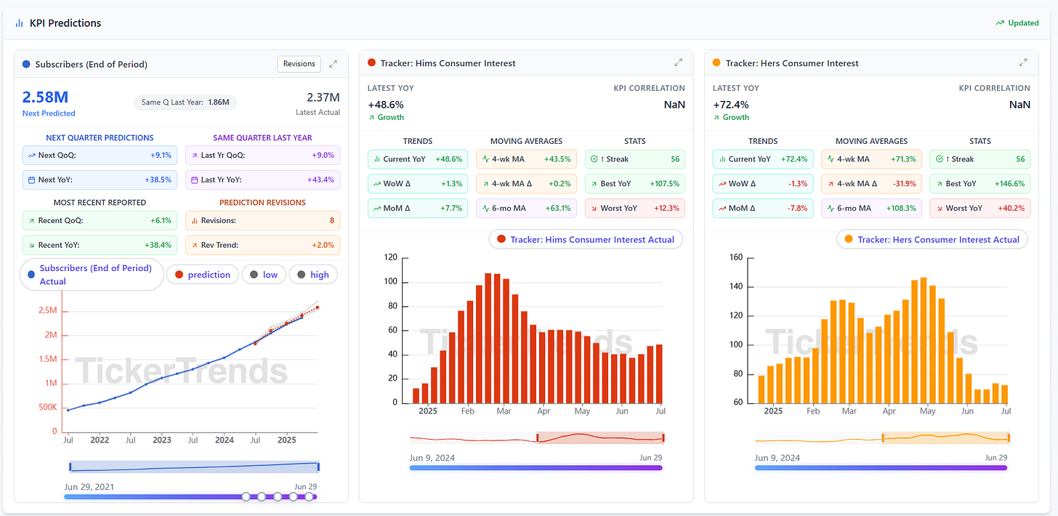Viewport: 1058px width, 516px height.
Task: Click Hims Best YoY arrow icon
Action: (x=594, y=184)
